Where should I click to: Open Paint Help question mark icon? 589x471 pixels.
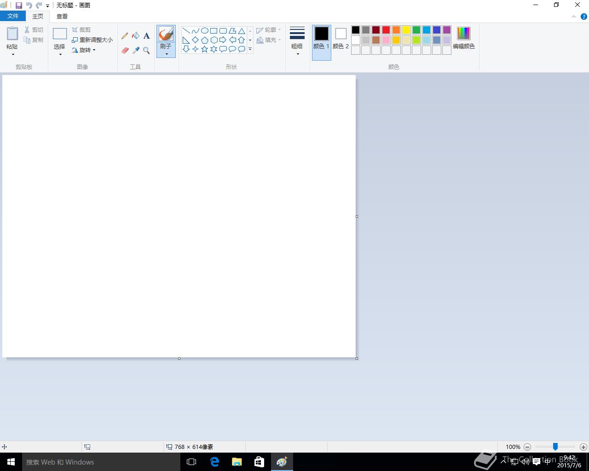pyautogui.click(x=584, y=17)
